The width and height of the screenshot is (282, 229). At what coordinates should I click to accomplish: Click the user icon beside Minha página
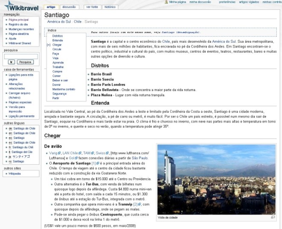click(x=166, y=2)
